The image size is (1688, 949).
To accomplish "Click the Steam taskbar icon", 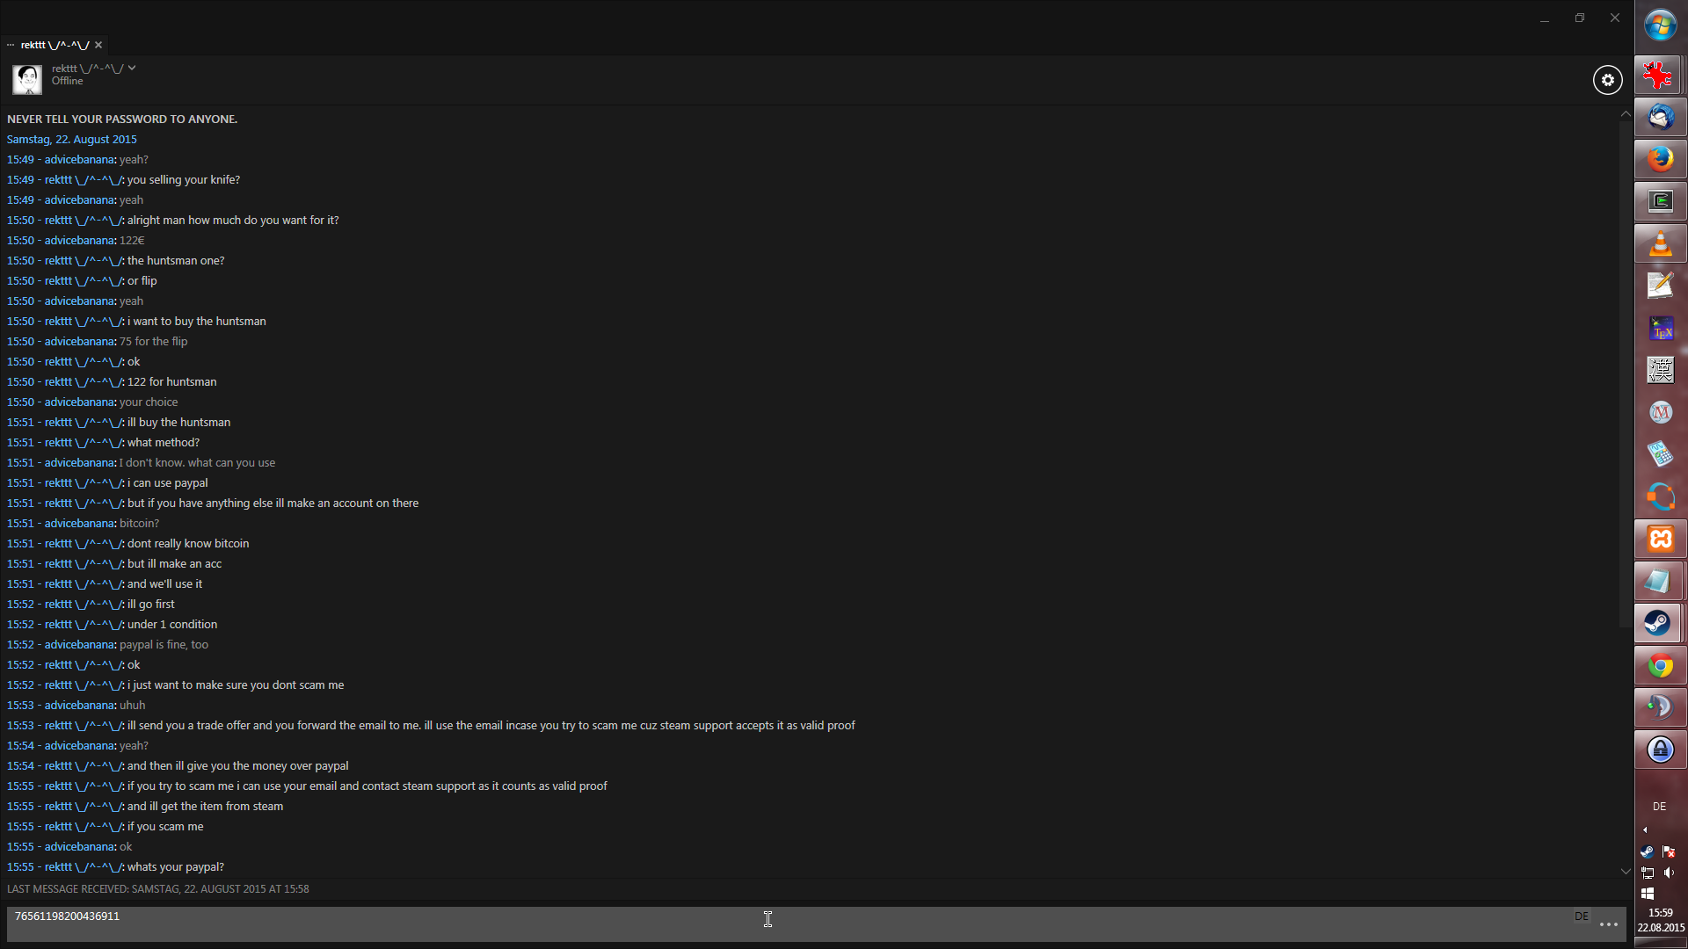I will (x=1659, y=624).
